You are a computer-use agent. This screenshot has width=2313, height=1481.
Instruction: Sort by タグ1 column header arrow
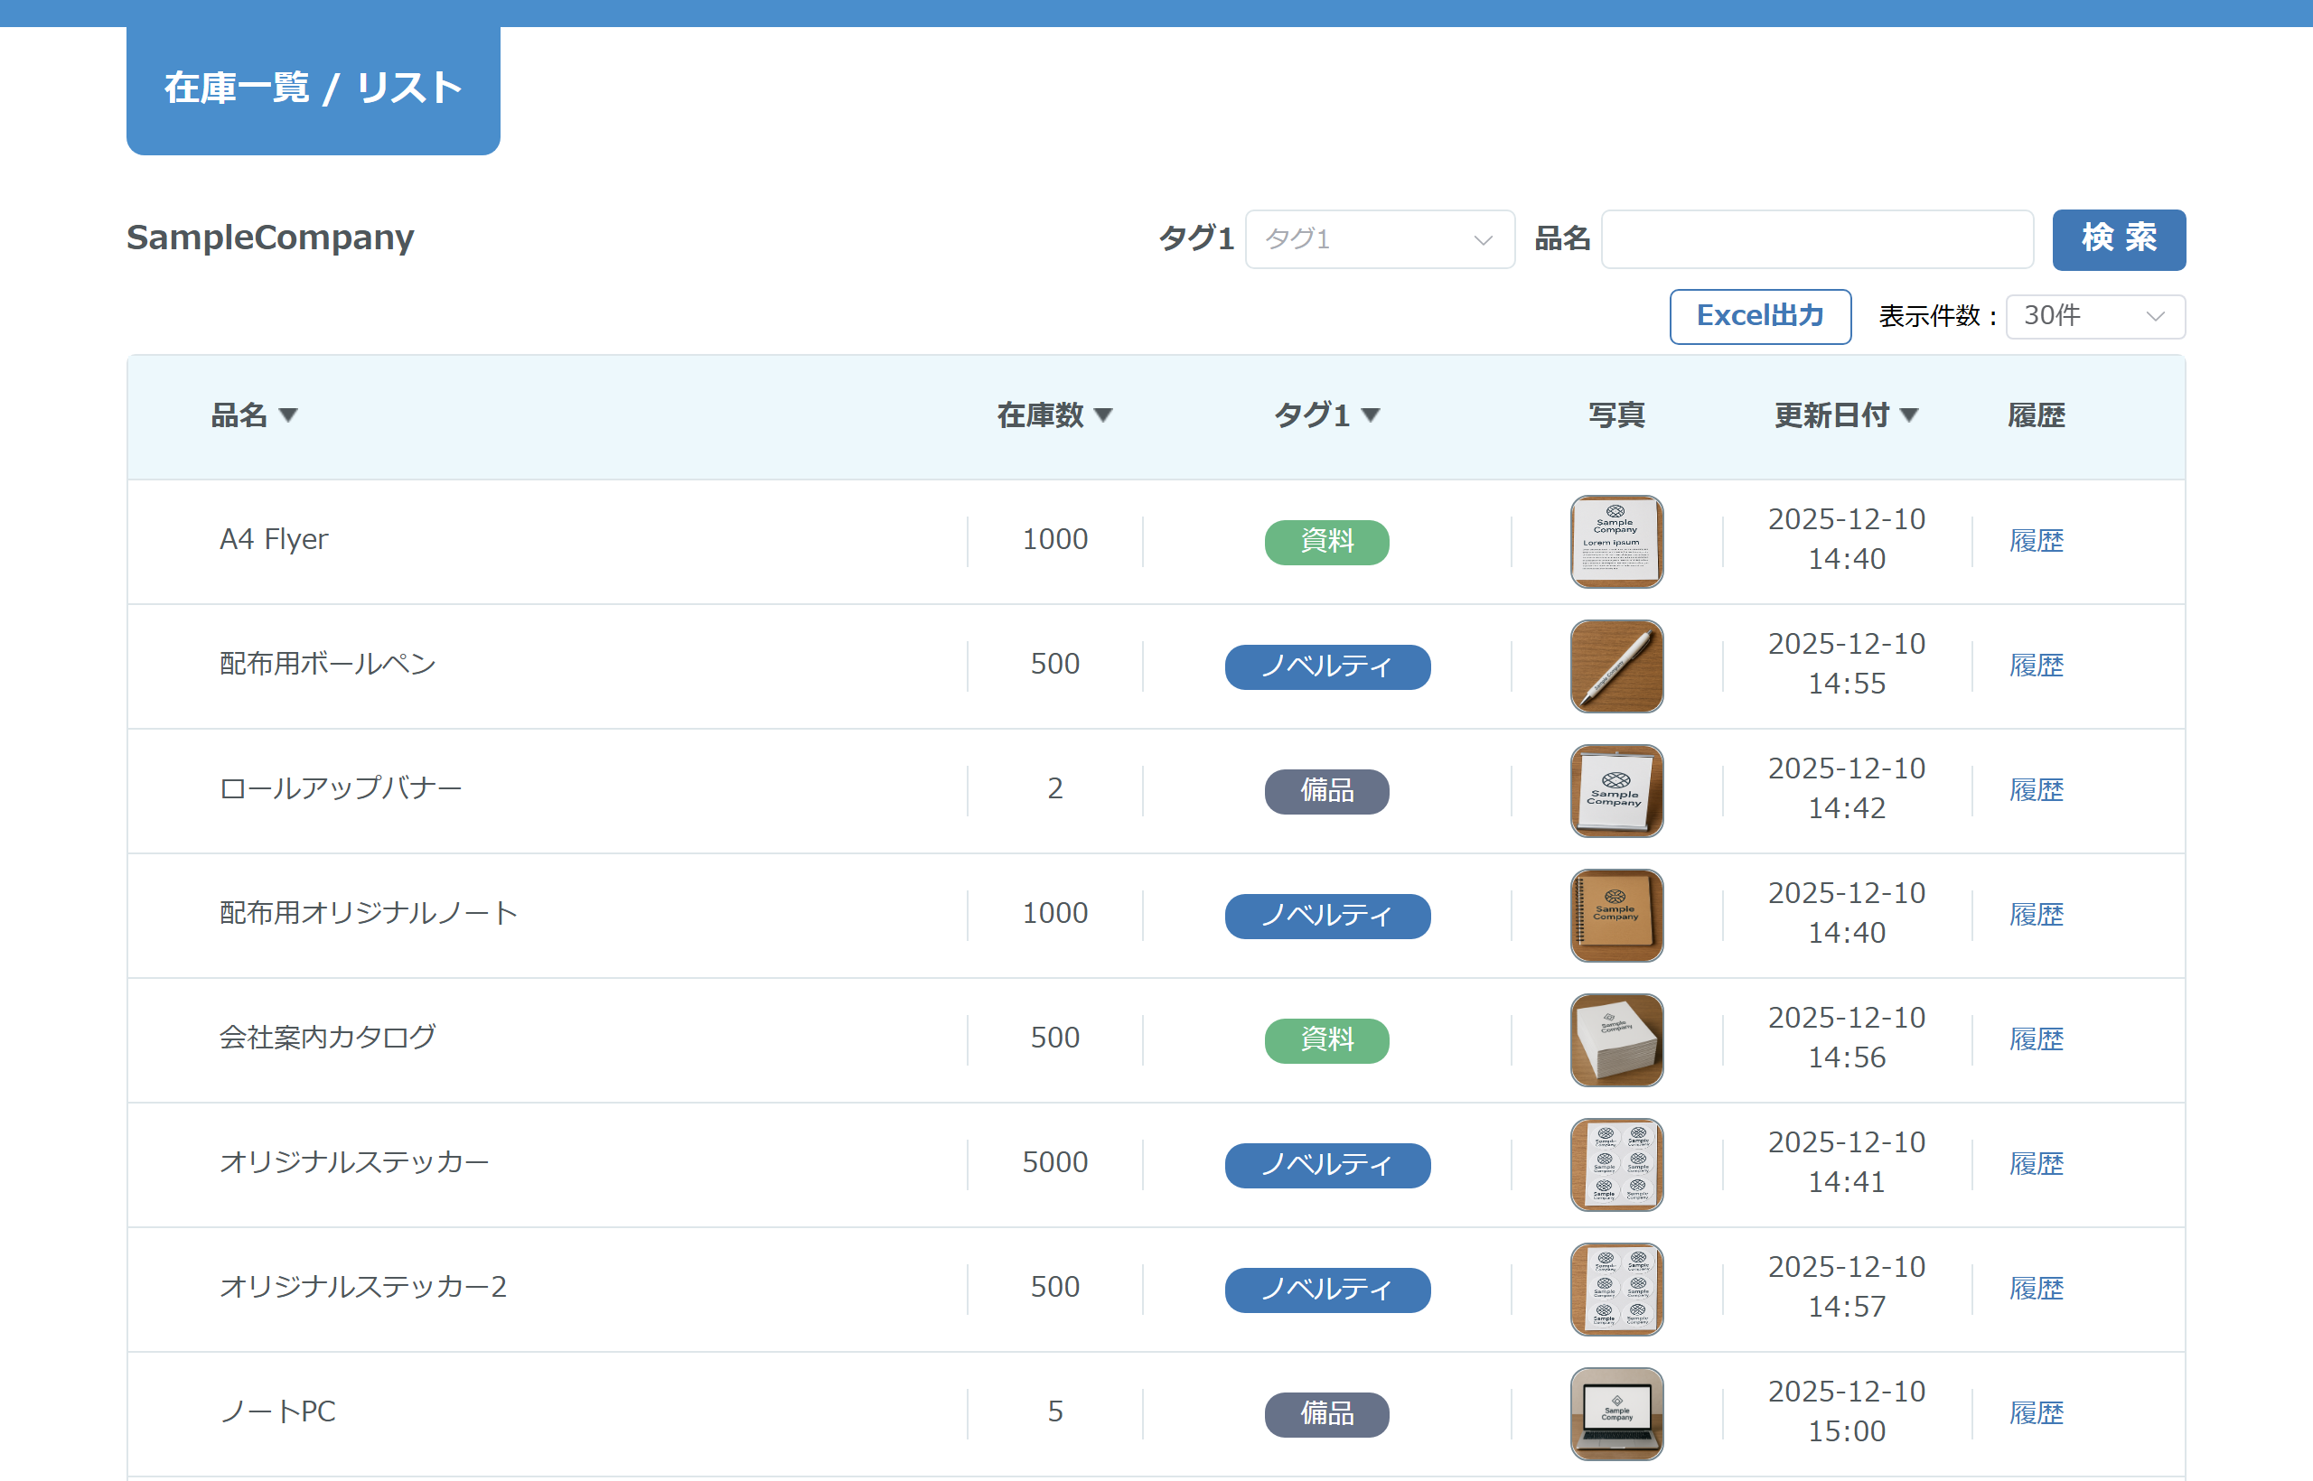pos(1370,415)
